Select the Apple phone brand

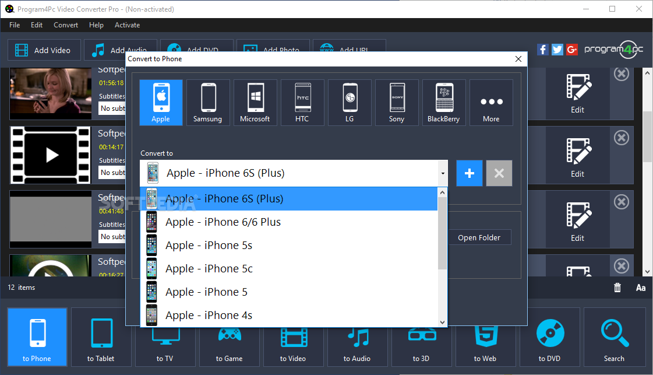pos(161,103)
